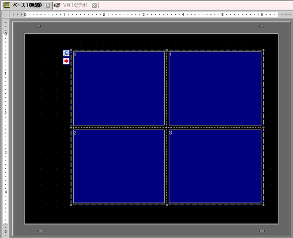Screen dimensions: 293x238
Task: Click the top-right dash marker on the gray frame
Action: click(x=261, y=26)
